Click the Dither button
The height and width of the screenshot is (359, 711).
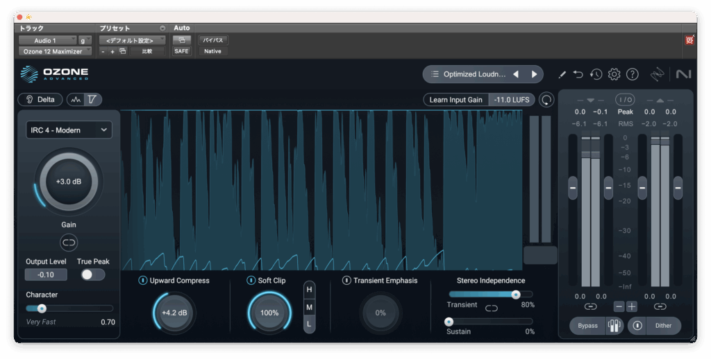[x=663, y=326]
